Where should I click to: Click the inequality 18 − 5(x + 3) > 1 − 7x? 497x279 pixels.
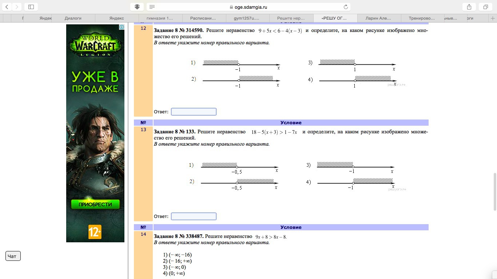(x=274, y=132)
